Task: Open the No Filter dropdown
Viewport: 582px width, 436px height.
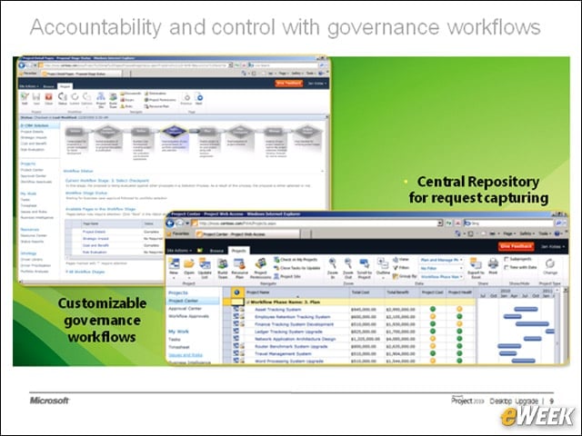Action: pos(441,268)
